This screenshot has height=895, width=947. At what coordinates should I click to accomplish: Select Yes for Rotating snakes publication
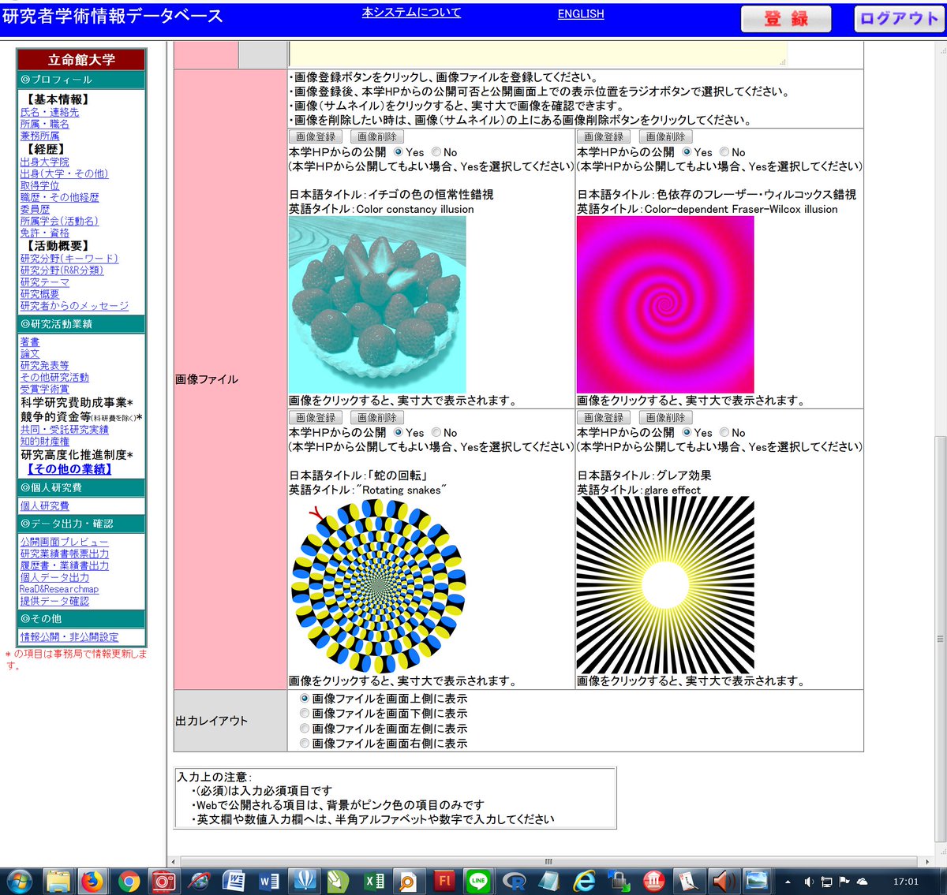click(x=398, y=432)
